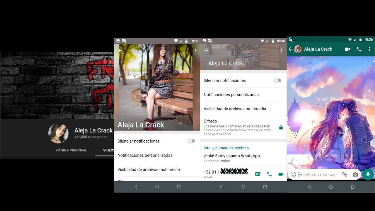Viewport: 375px width, 211px height.
Task: Open Notificaciones personalizadas on first info screen
Action: pyautogui.click(x=157, y=155)
